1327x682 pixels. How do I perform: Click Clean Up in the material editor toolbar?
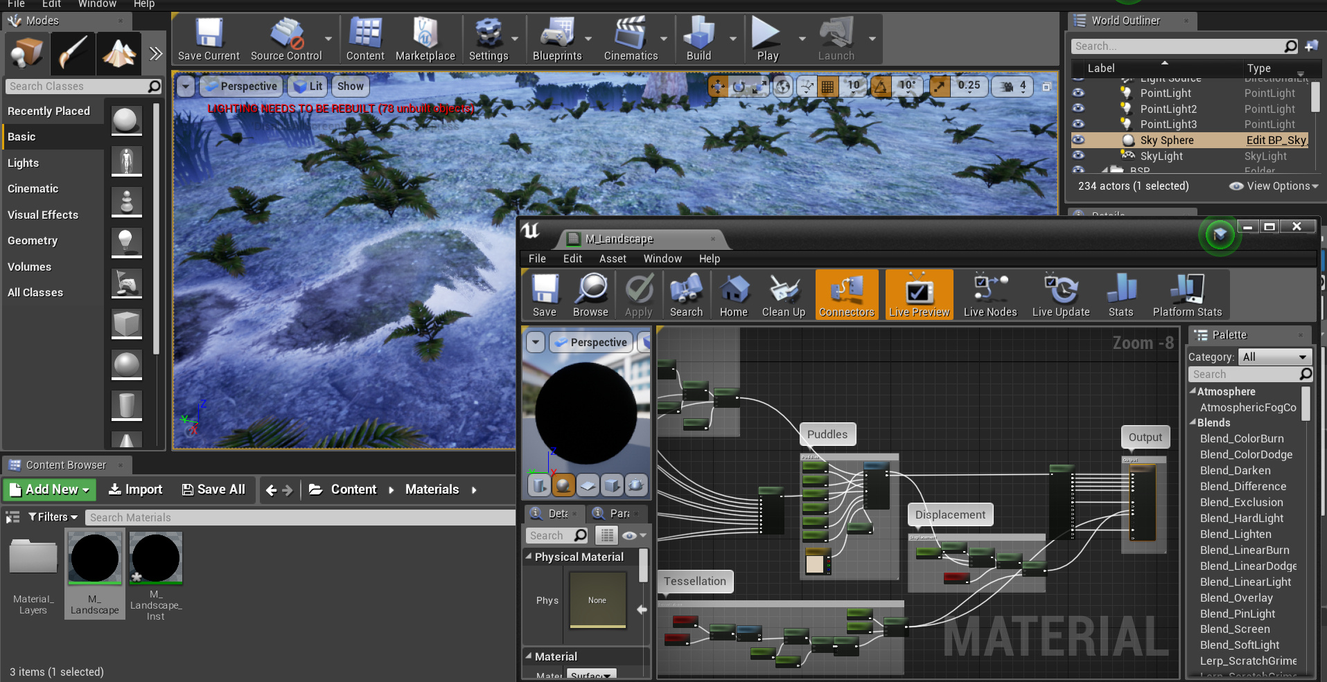click(x=784, y=295)
